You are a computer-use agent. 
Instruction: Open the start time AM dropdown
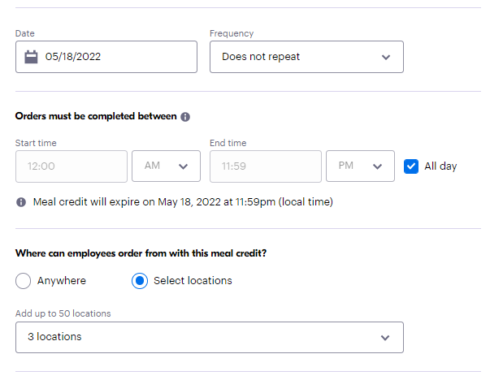166,166
